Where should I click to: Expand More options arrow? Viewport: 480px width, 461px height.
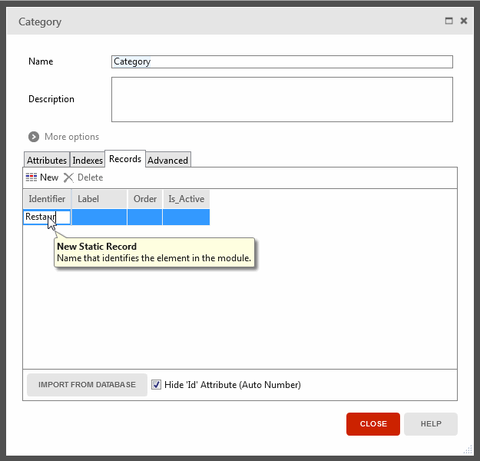coord(34,137)
